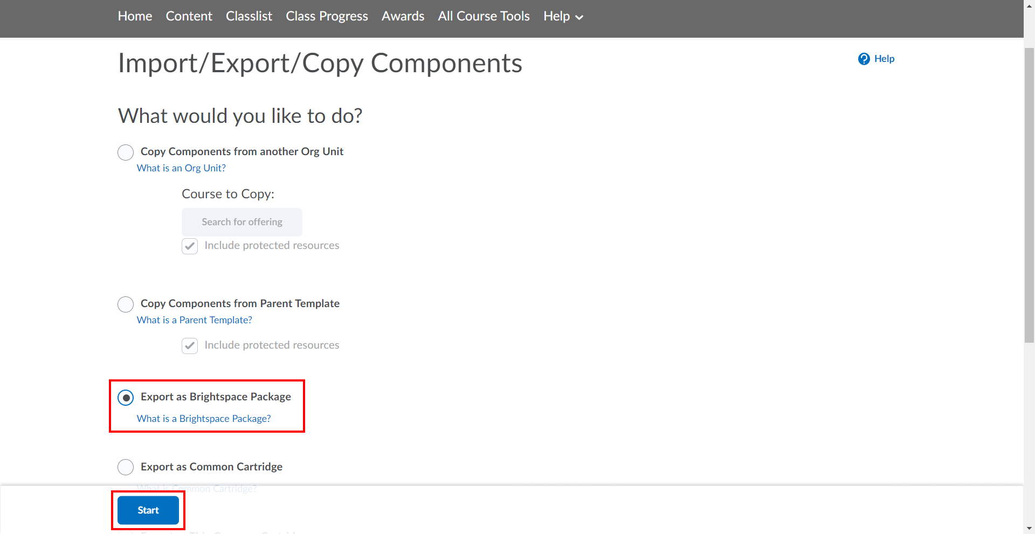Viewport: 1035px width, 534px height.
Task: Open 'What is a Brightspace Package?' link
Action: (204, 419)
